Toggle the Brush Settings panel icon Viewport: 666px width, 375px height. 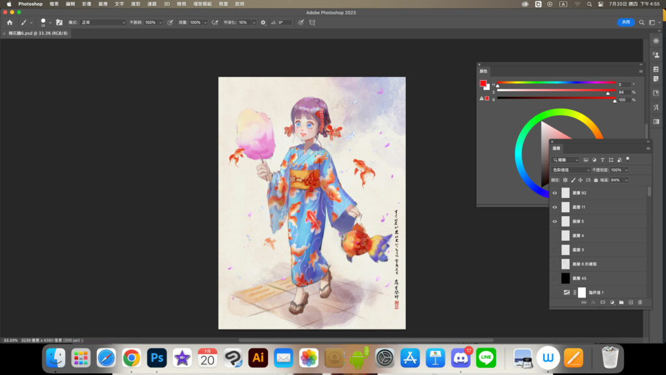coord(59,23)
